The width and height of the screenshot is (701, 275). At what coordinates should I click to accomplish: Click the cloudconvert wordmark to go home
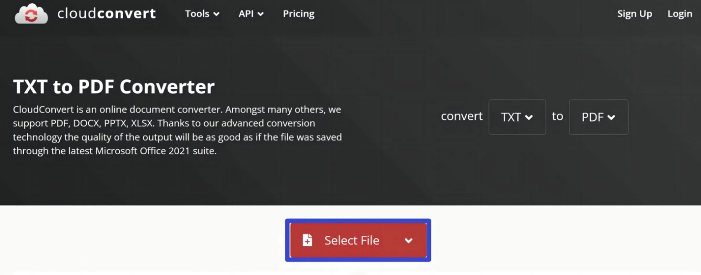coord(106,14)
